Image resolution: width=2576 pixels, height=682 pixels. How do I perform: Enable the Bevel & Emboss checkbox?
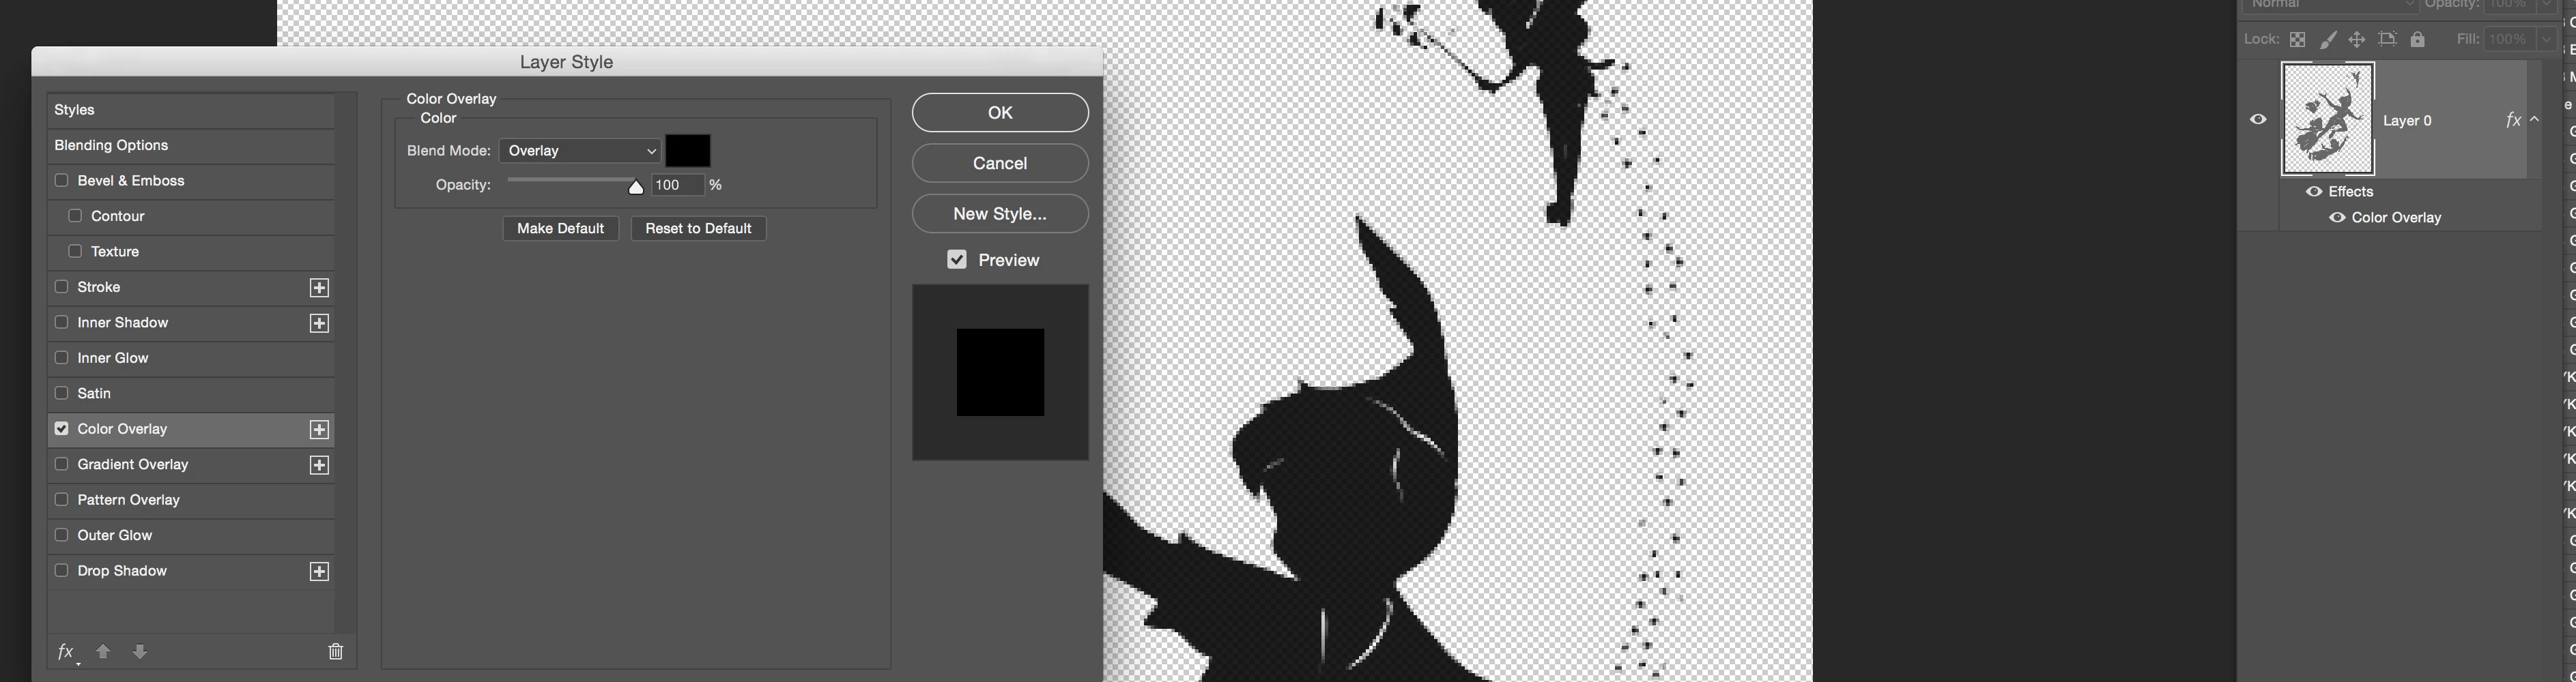tap(62, 181)
